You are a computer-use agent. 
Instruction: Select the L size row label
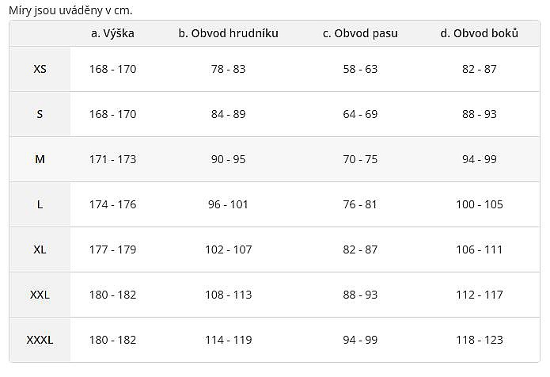tap(40, 204)
